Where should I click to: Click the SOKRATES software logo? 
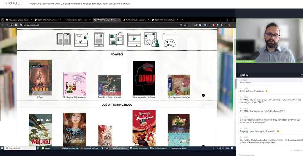coord(13,4)
